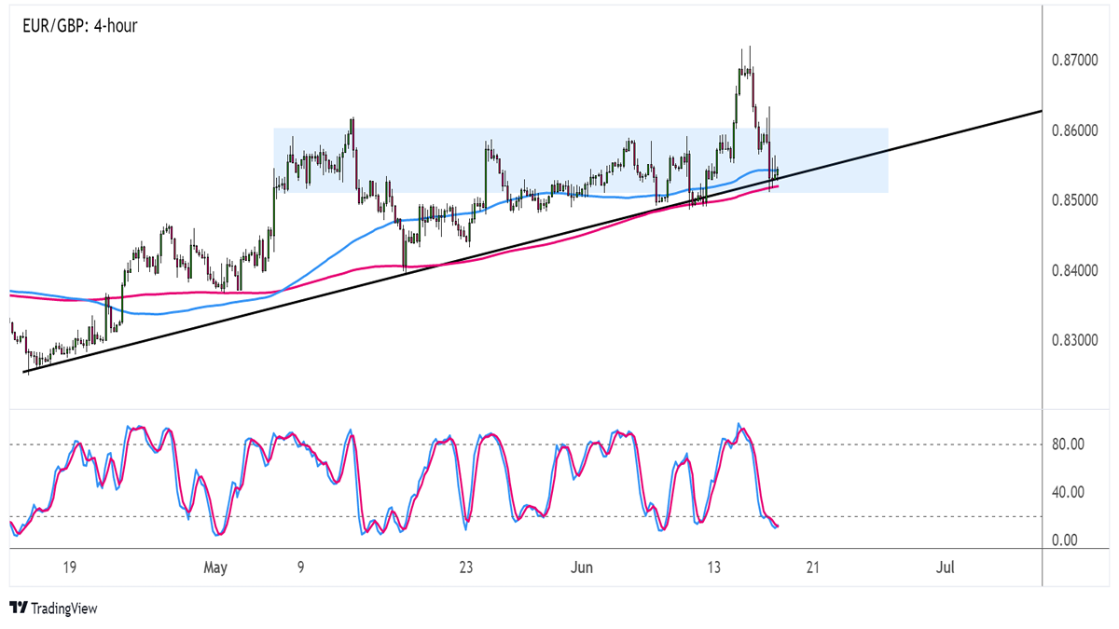Click the 40.00 stochastic level label

click(x=1066, y=492)
